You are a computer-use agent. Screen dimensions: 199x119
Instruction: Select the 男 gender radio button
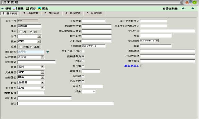click(x=21, y=32)
